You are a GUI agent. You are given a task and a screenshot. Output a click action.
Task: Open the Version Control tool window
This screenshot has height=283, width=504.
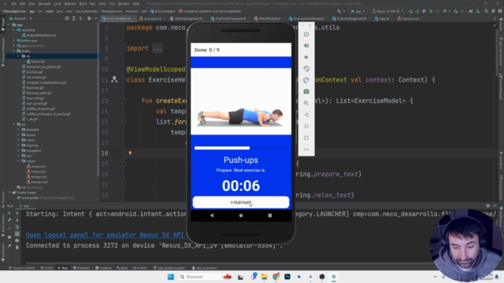[x=21, y=268]
